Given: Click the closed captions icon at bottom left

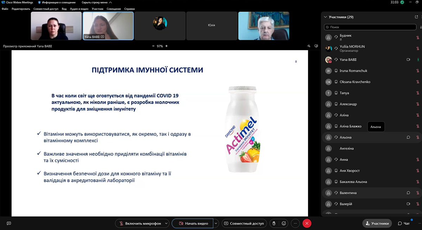Looking at the screenshot, I should (9, 223).
